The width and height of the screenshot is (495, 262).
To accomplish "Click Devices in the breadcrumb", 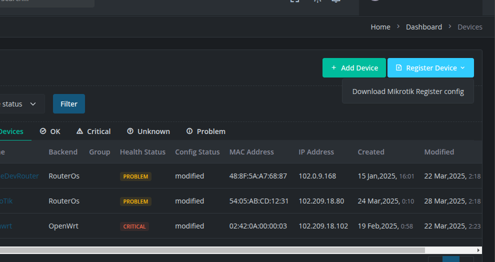I will [469, 27].
